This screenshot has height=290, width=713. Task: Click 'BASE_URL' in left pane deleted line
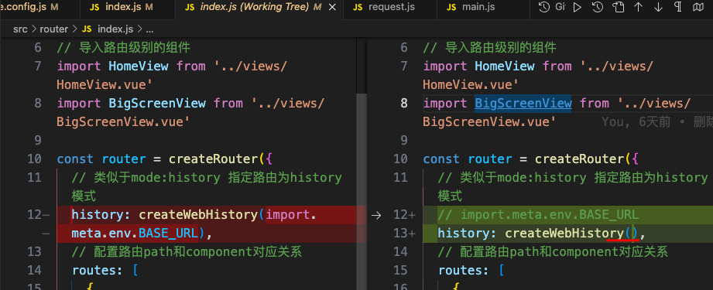coord(168,234)
